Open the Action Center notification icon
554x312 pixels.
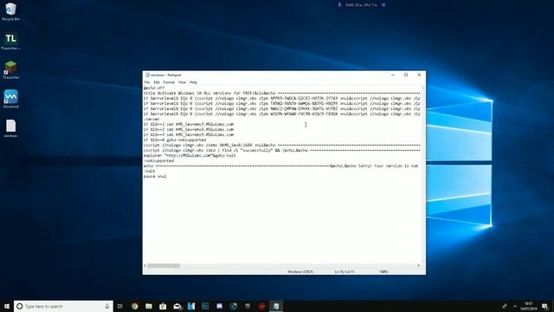coord(545,306)
